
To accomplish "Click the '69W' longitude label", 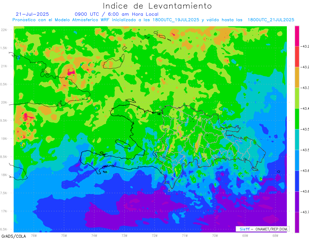I will click(x=245, y=235).
